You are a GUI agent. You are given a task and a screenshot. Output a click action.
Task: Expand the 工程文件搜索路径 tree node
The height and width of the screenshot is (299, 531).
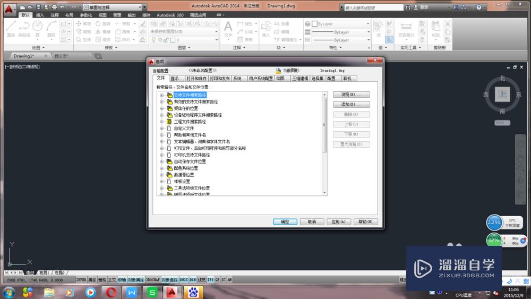(162, 122)
